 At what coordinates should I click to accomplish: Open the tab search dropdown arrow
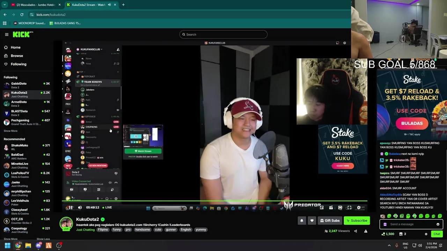(5, 5)
